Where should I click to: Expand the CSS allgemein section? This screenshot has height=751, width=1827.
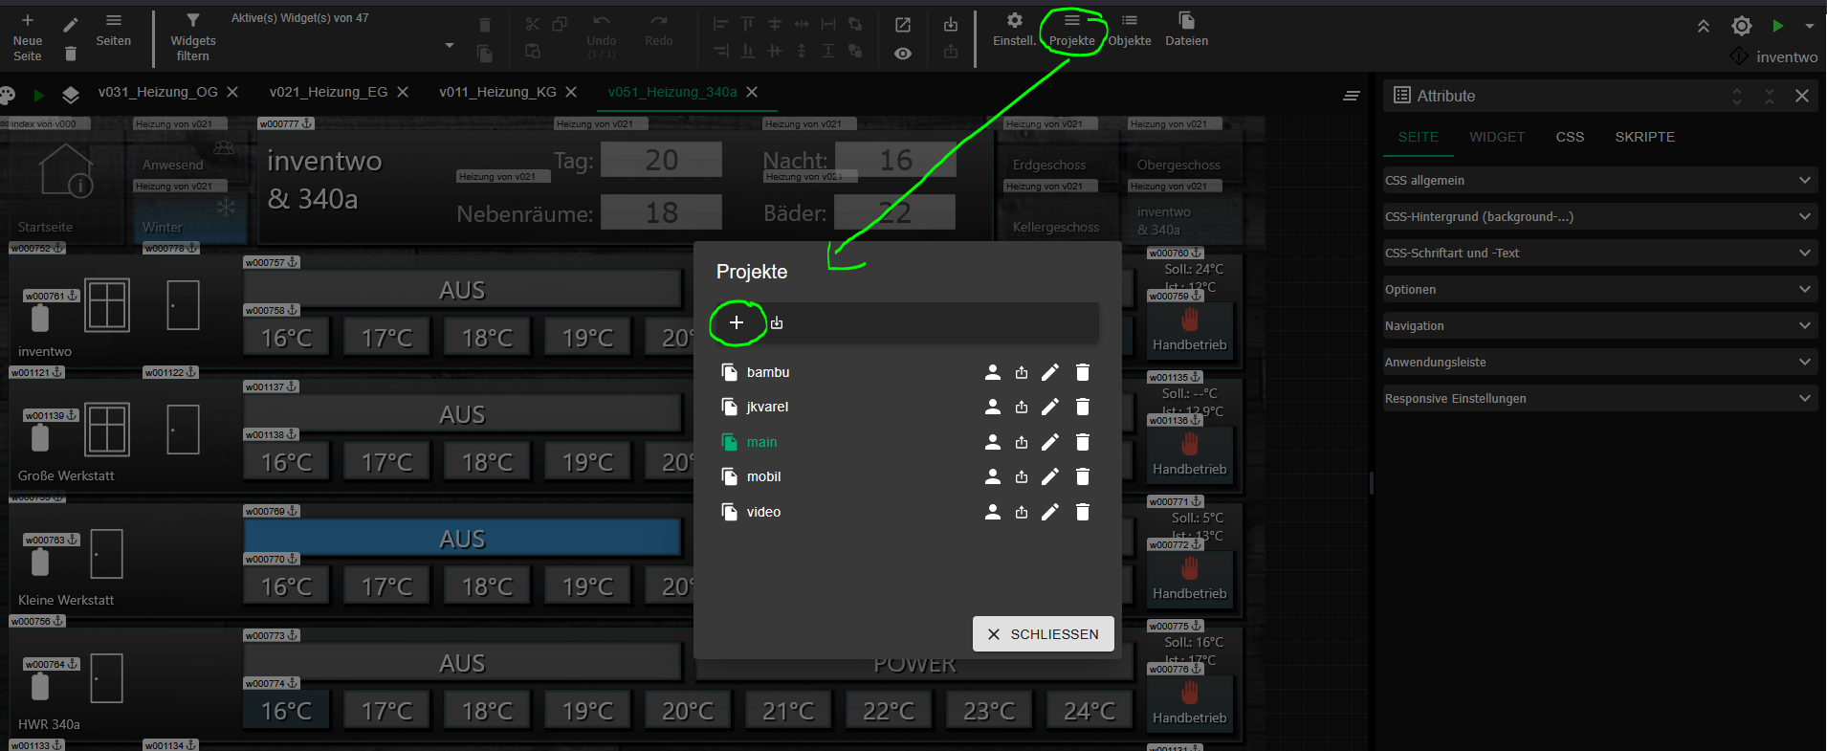1599,180
